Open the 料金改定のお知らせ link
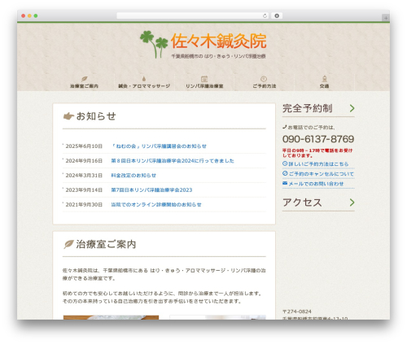 (133, 176)
